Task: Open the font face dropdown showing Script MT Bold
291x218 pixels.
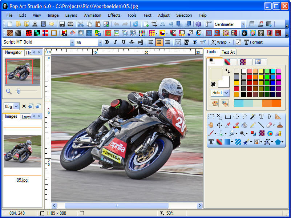Action: [x=72, y=42]
